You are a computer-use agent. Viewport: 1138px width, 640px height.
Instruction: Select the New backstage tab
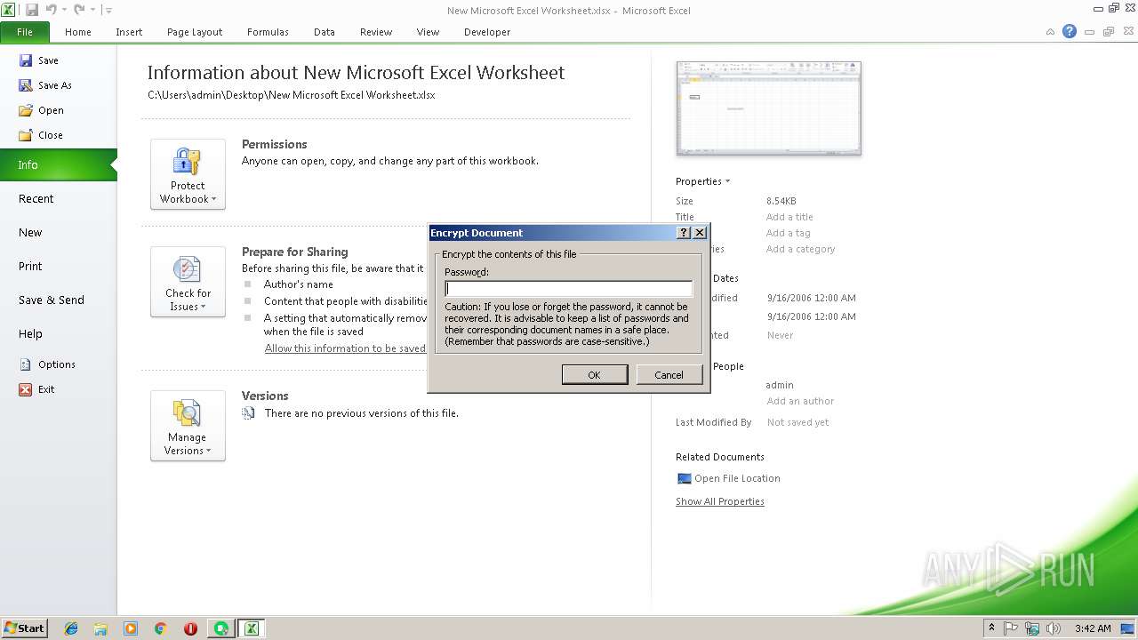(58, 232)
